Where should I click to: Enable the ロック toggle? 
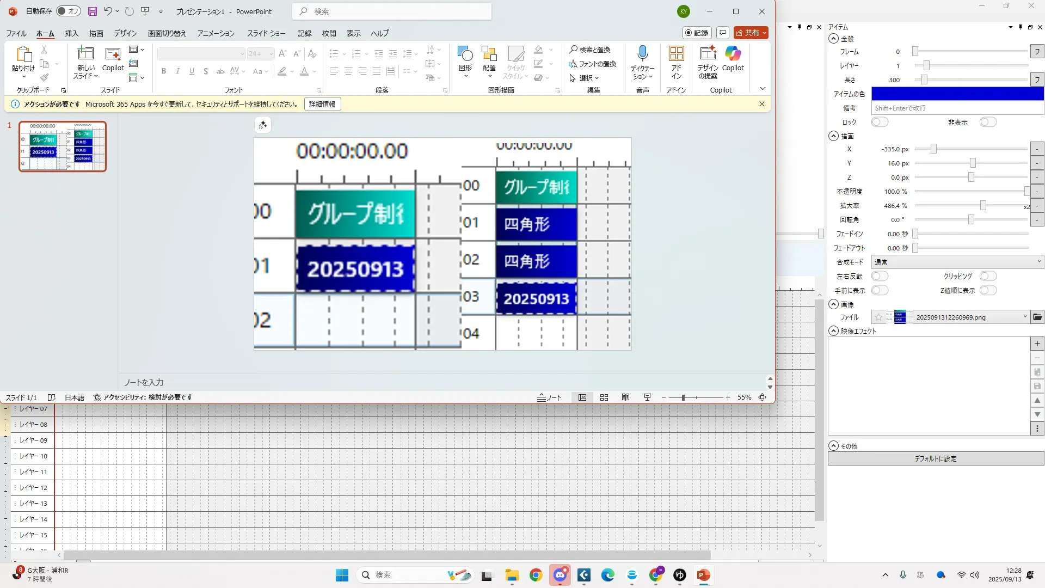[x=880, y=122]
